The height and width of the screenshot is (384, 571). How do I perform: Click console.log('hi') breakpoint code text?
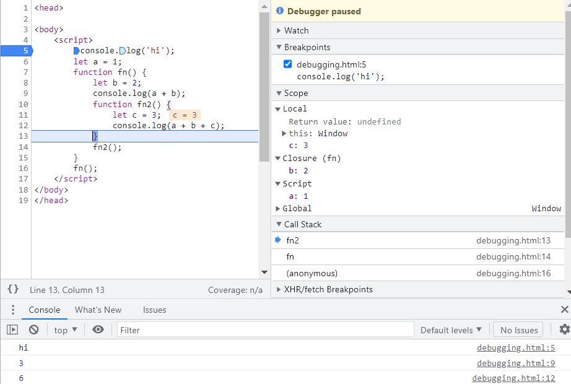click(x=341, y=77)
